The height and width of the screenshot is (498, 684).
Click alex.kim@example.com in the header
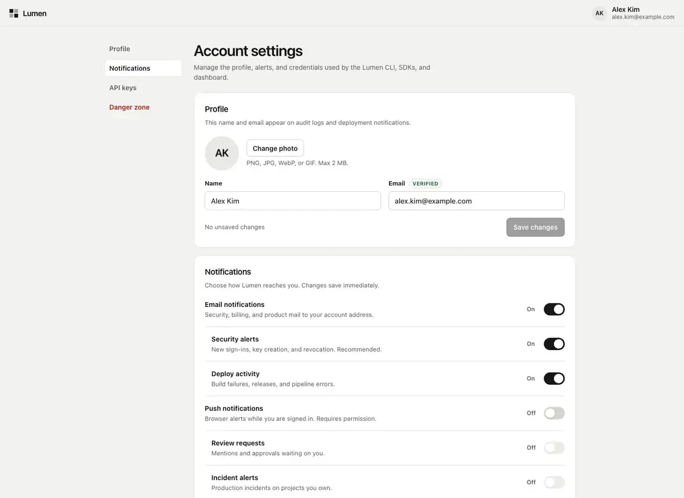pyautogui.click(x=643, y=17)
